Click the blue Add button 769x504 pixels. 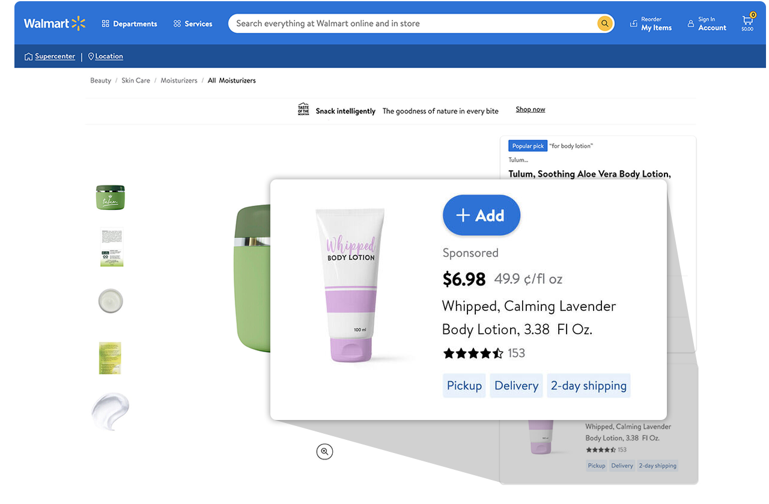point(481,215)
